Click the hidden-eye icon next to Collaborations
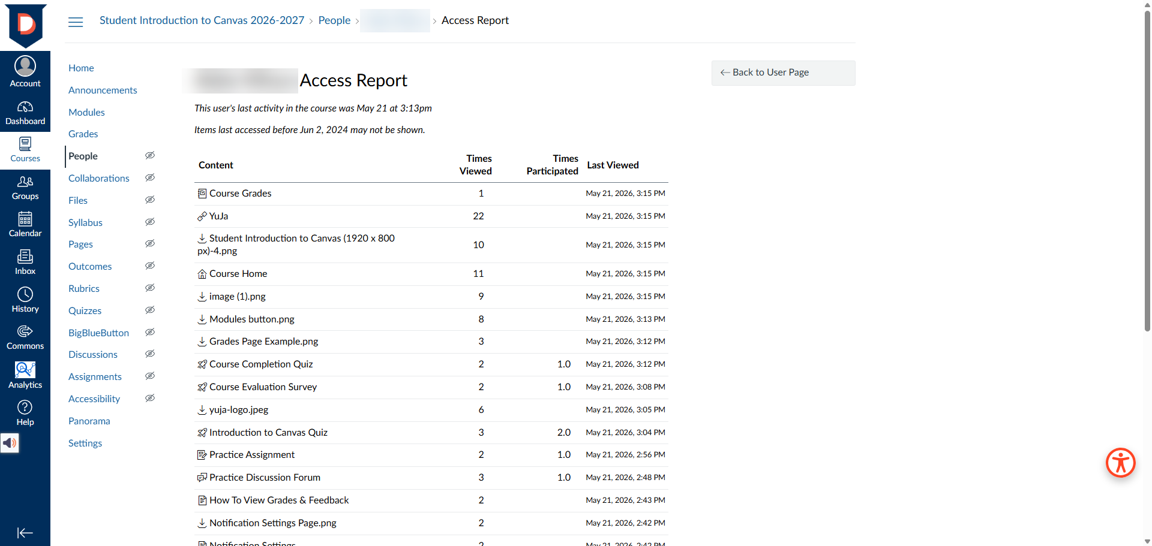The width and height of the screenshot is (1152, 546). tap(150, 177)
